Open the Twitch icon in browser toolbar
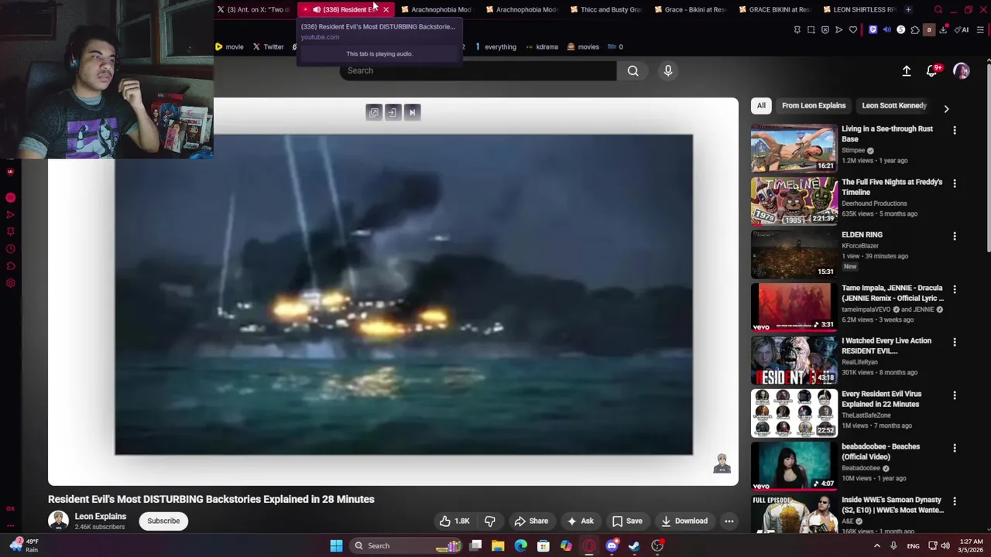Image resolution: width=991 pixels, height=557 pixels. tap(873, 29)
